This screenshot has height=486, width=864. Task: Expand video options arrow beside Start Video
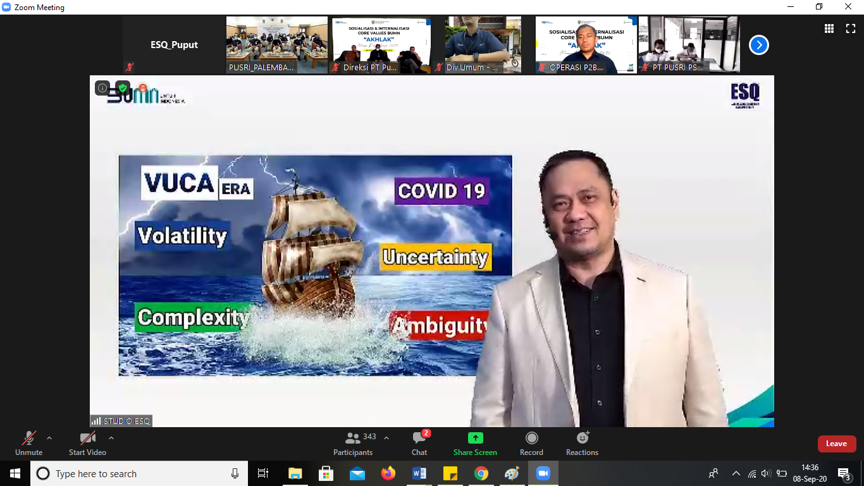pyautogui.click(x=111, y=438)
